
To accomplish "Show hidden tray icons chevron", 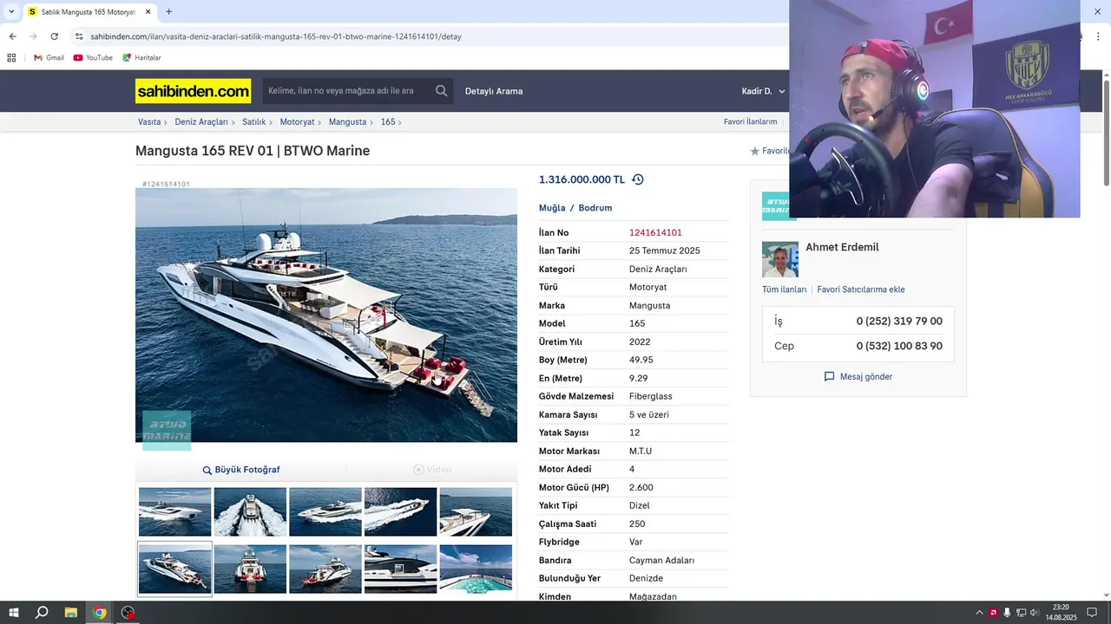I will 979,613.
